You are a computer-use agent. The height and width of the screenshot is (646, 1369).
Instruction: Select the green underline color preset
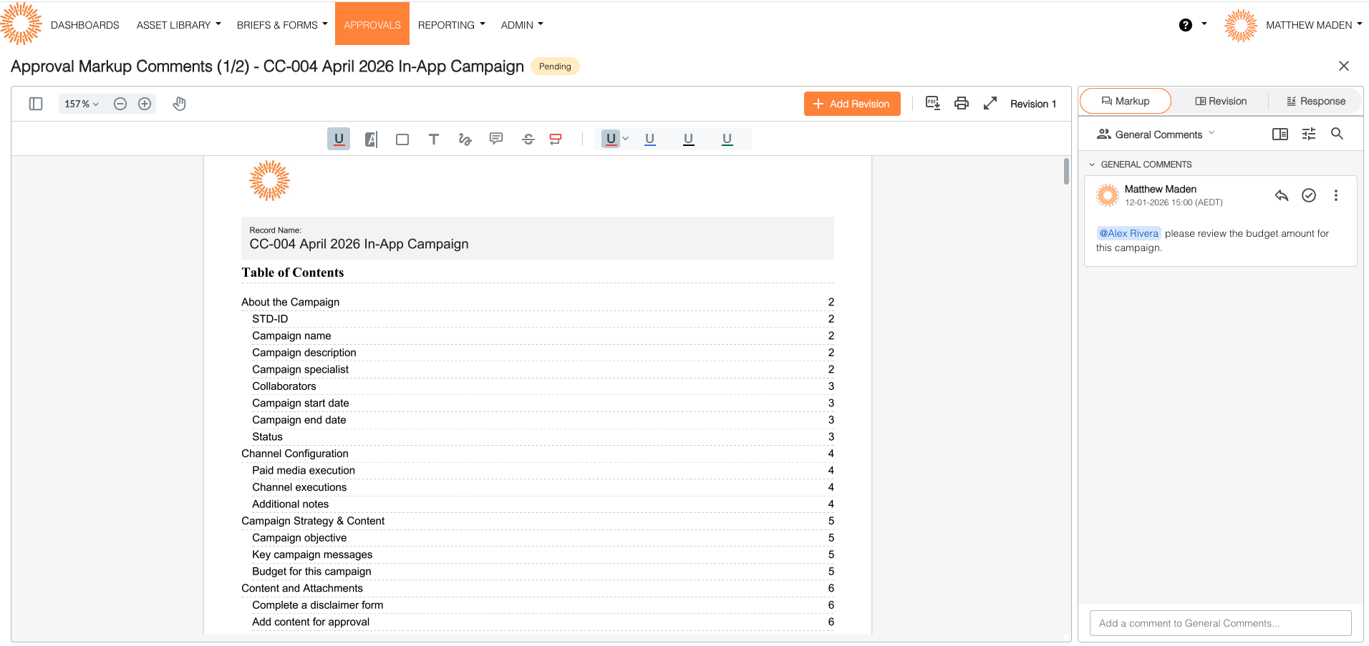[x=727, y=140]
